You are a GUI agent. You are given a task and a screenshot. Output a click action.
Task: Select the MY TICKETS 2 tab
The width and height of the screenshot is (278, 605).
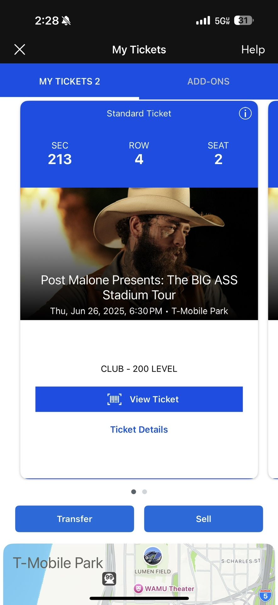(69, 81)
